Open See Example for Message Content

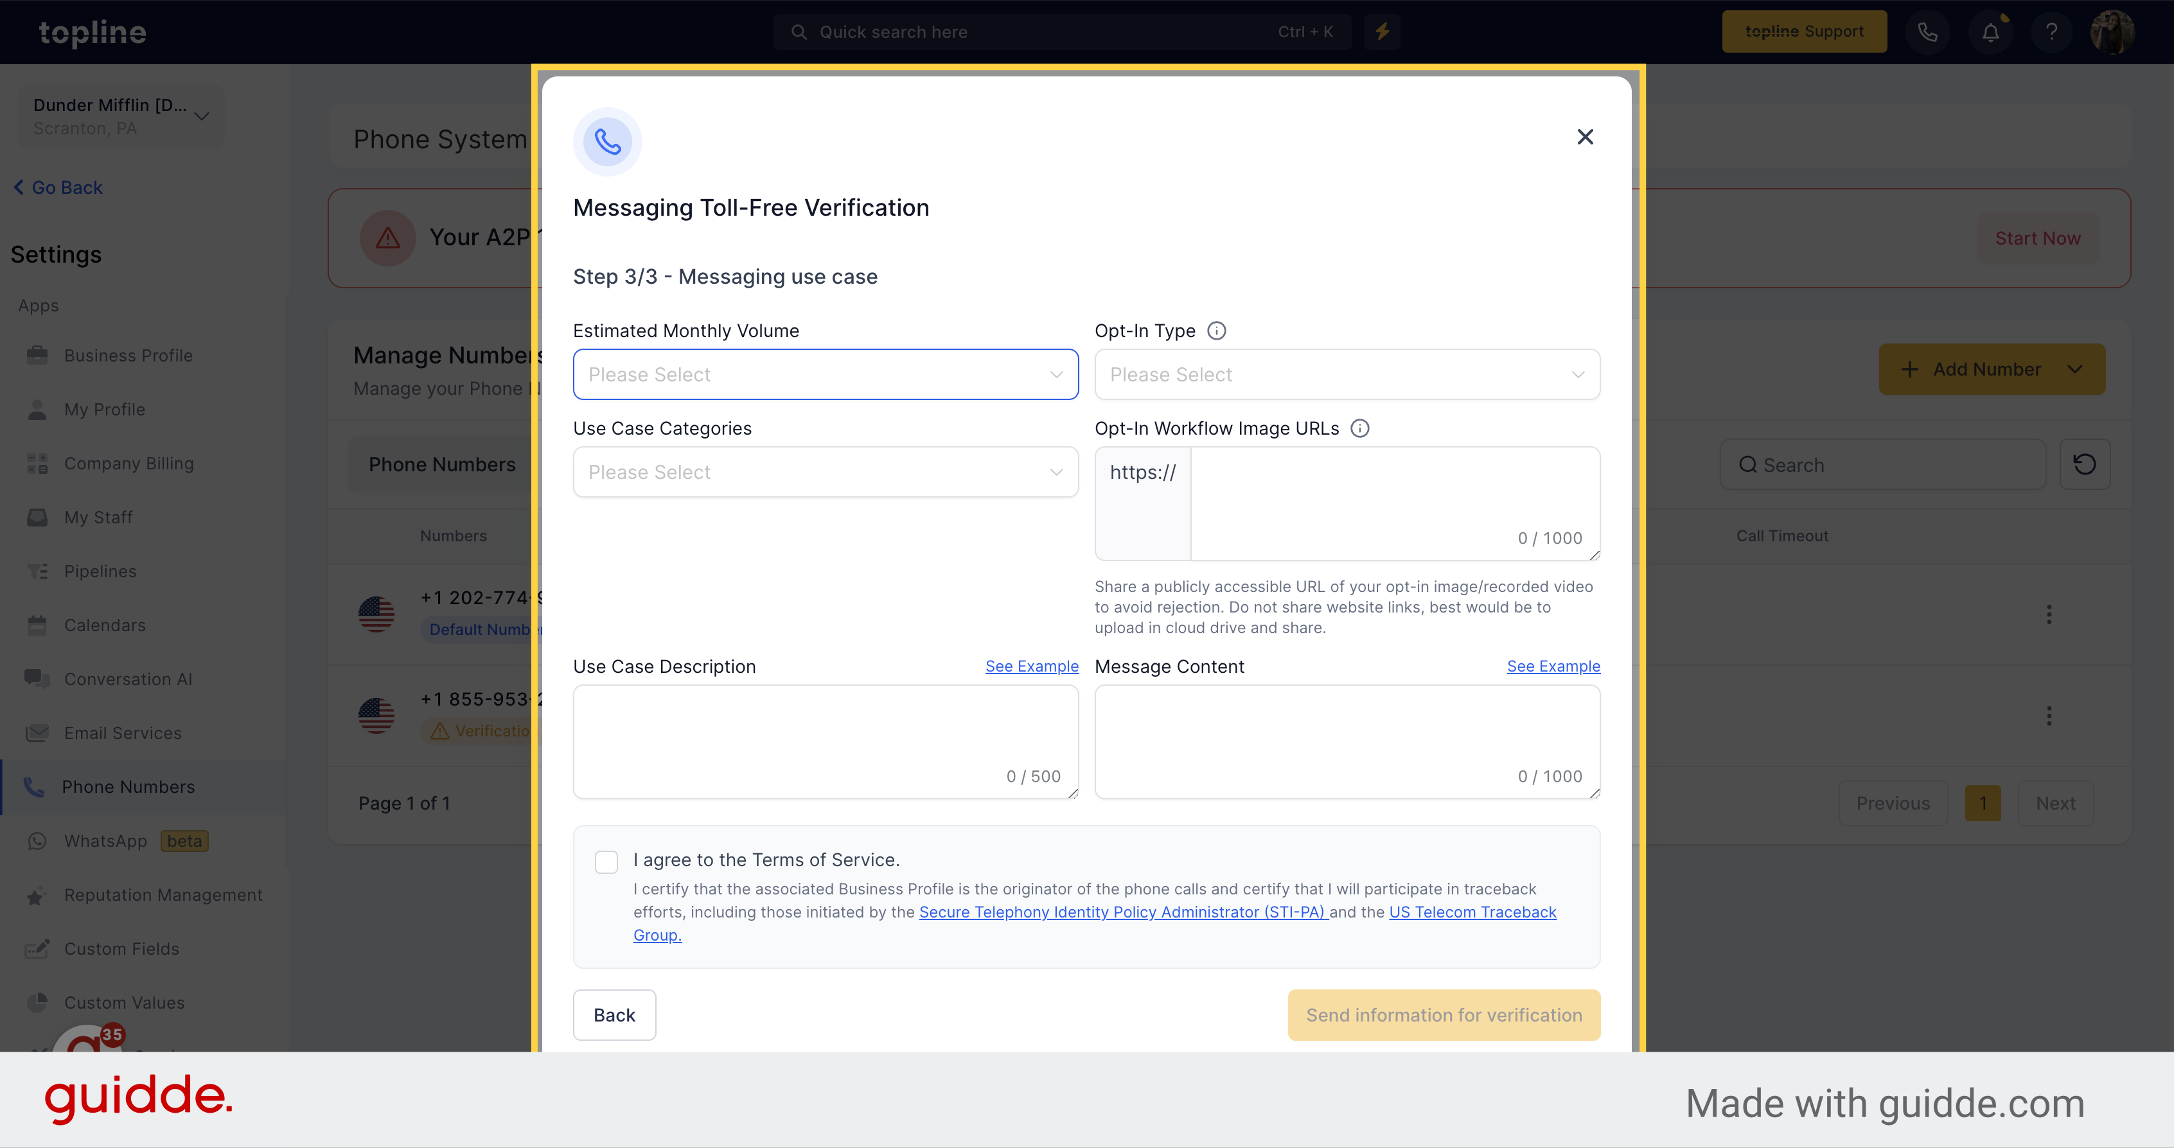tap(1553, 666)
